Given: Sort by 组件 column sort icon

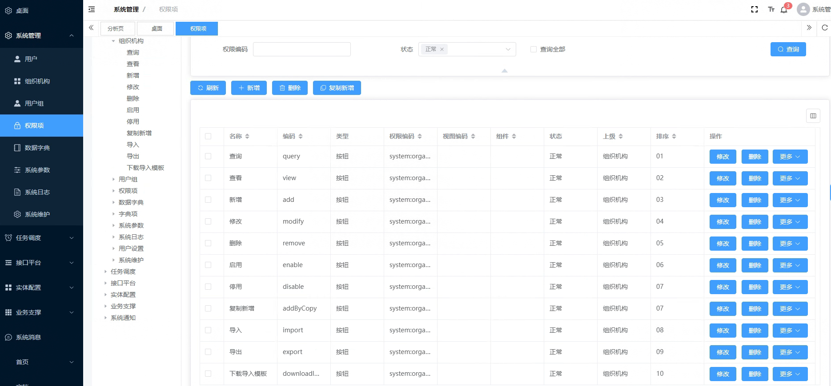Looking at the screenshot, I should [514, 136].
